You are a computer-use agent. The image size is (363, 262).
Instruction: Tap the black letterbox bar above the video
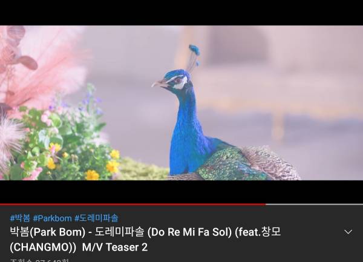pos(181,13)
